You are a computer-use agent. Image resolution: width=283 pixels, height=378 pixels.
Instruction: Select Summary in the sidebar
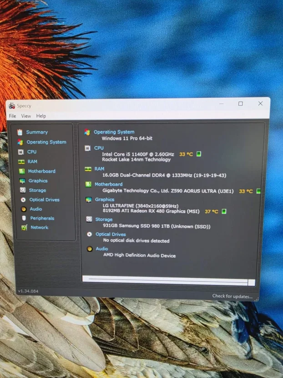pos(37,132)
